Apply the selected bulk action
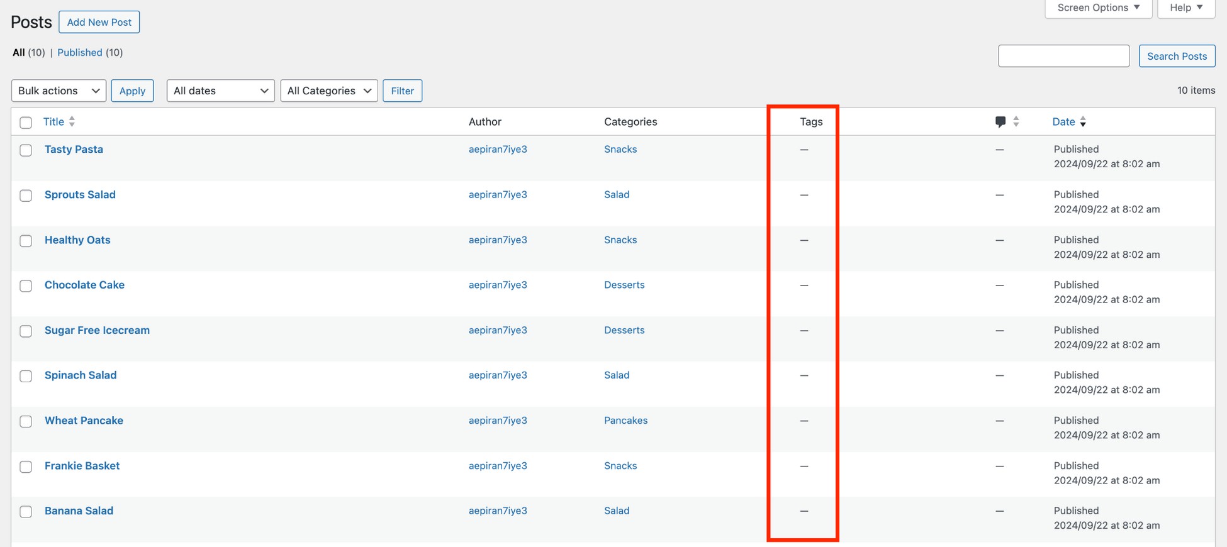 pos(132,91)
